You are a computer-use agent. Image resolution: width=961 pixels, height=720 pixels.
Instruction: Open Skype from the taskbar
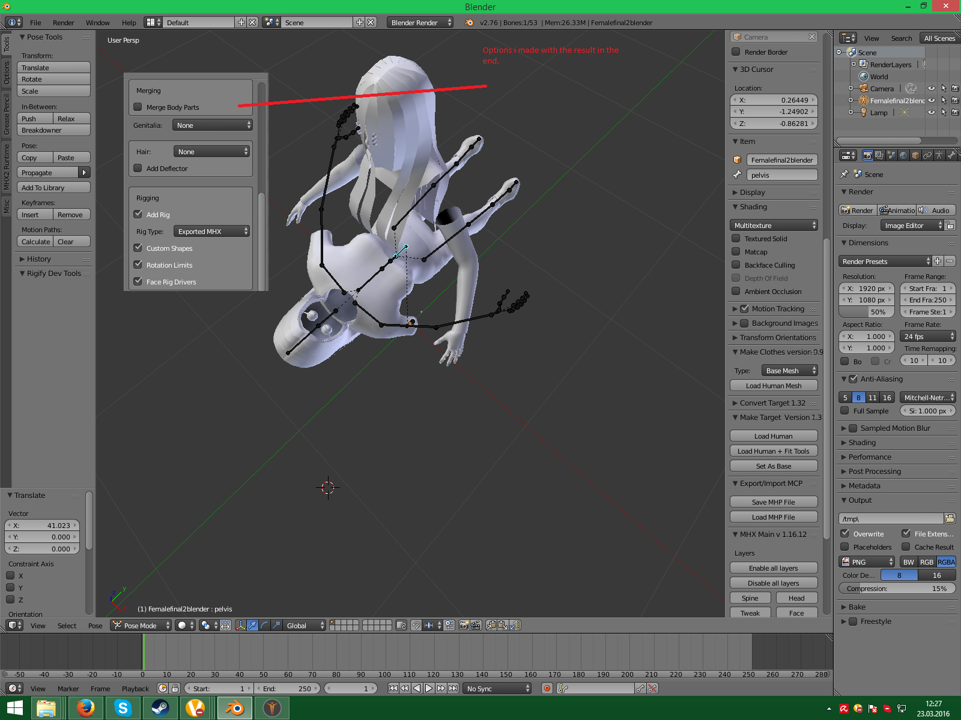pos(123,708)
